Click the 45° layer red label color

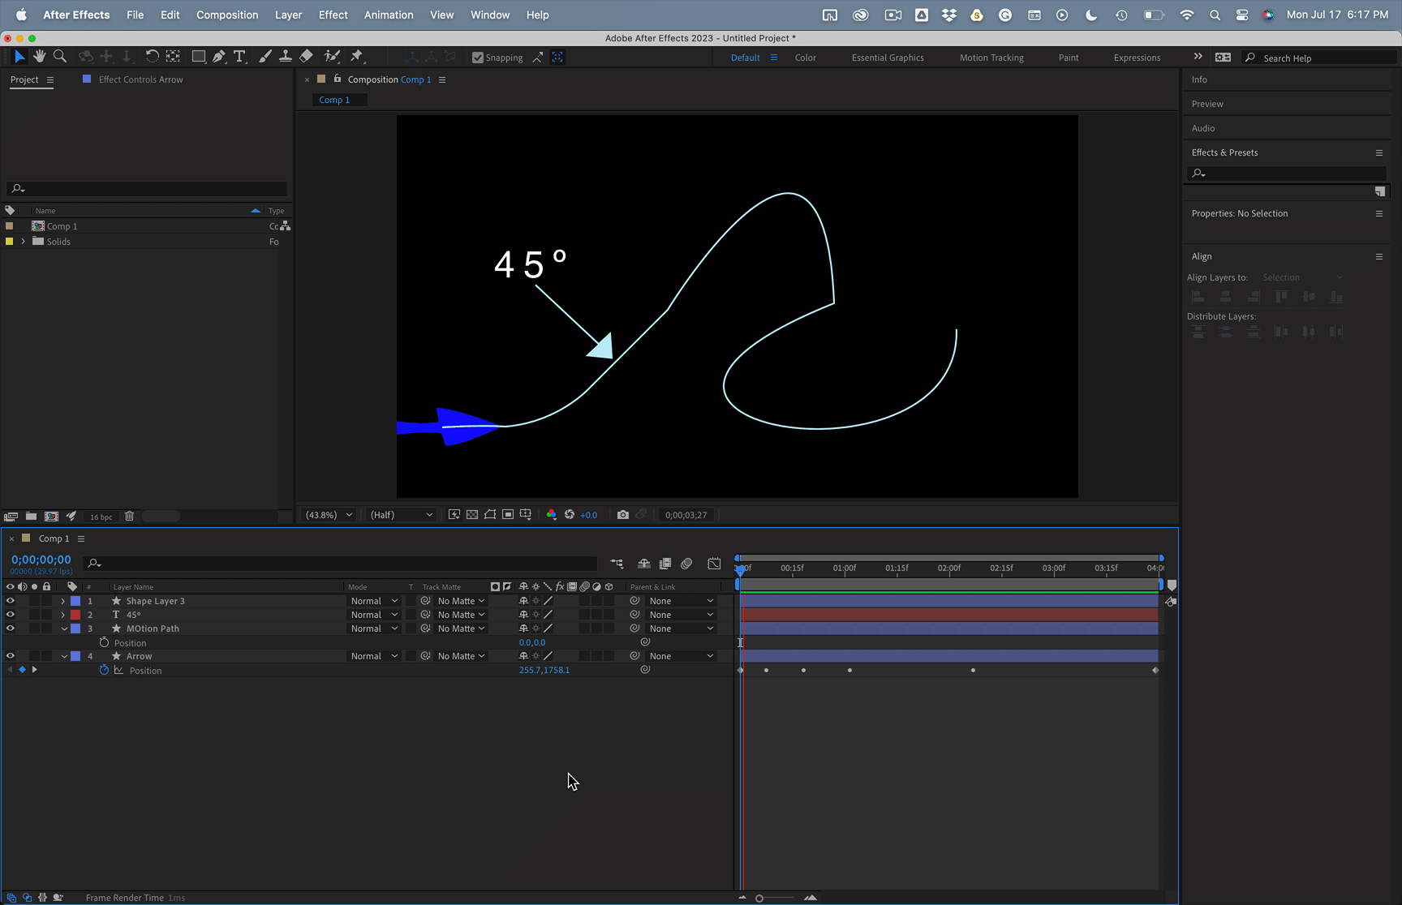point(75,615)
